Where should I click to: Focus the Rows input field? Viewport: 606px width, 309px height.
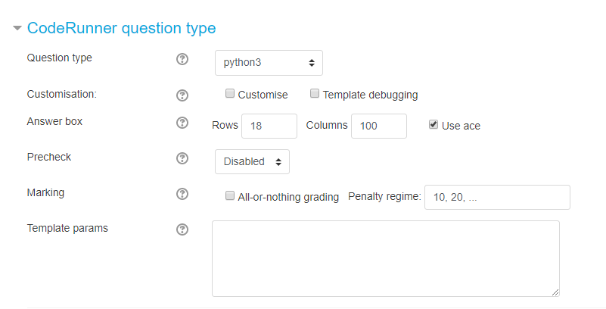tap(269, 126)
